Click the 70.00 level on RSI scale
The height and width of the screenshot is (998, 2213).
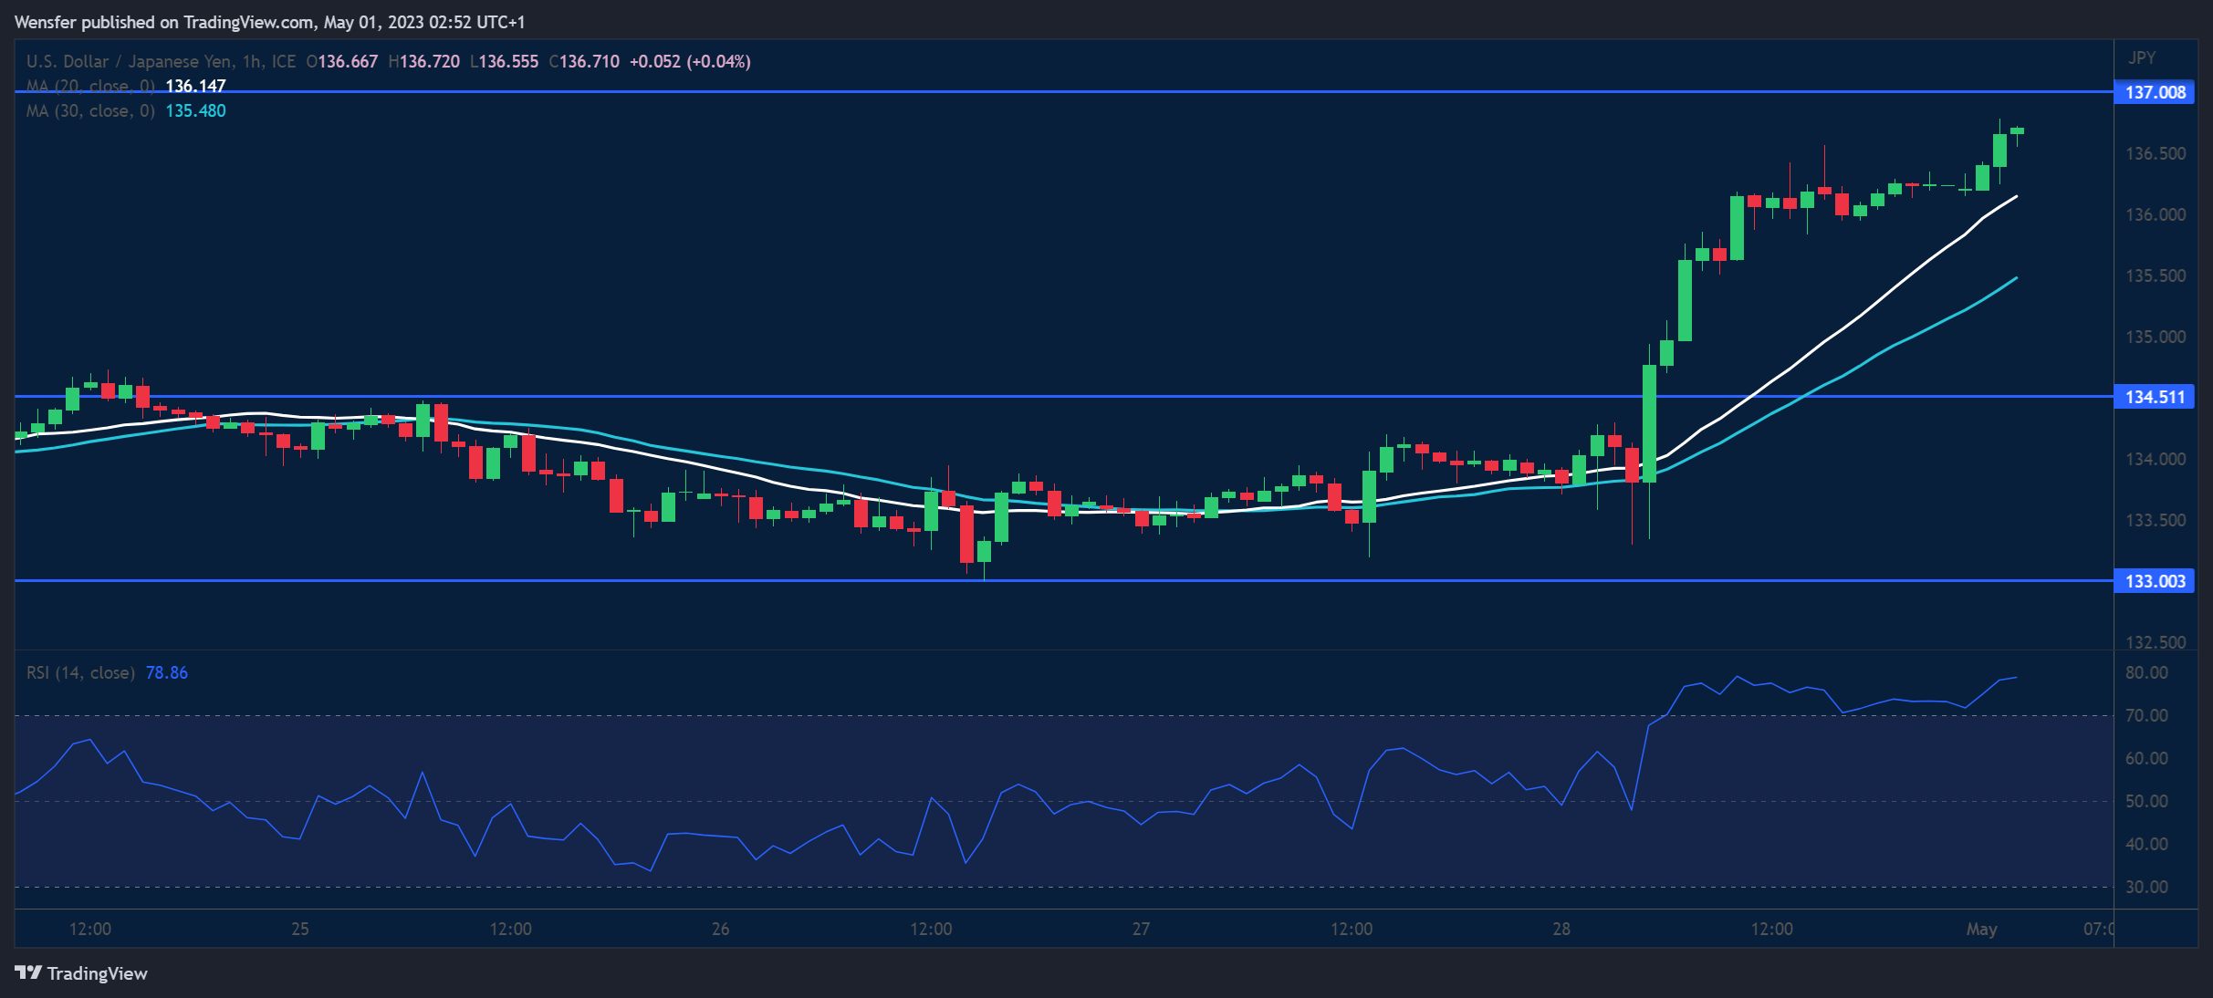point(2145,715)
